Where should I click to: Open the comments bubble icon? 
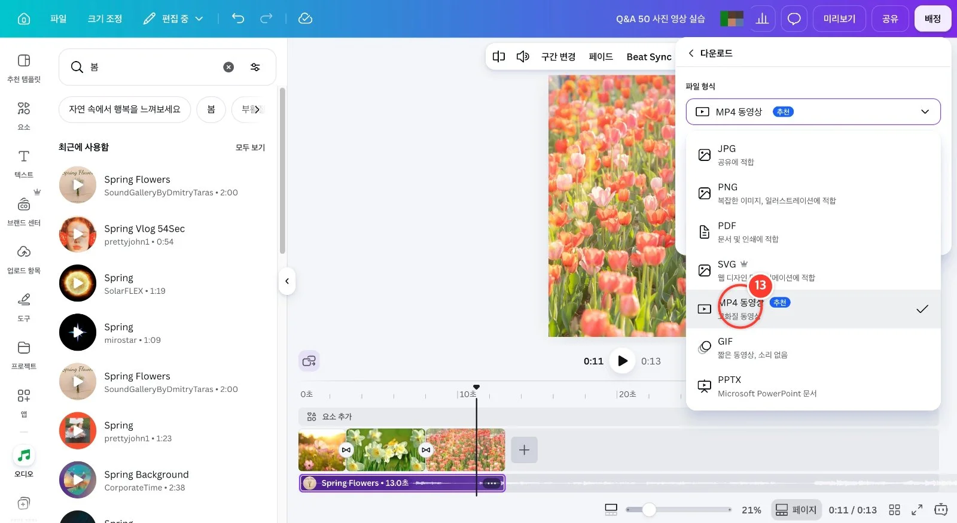pyautogui.click(x=794, y=19)
